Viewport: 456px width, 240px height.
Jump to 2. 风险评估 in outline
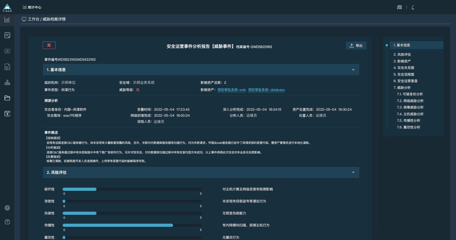(x=402, y=54)
